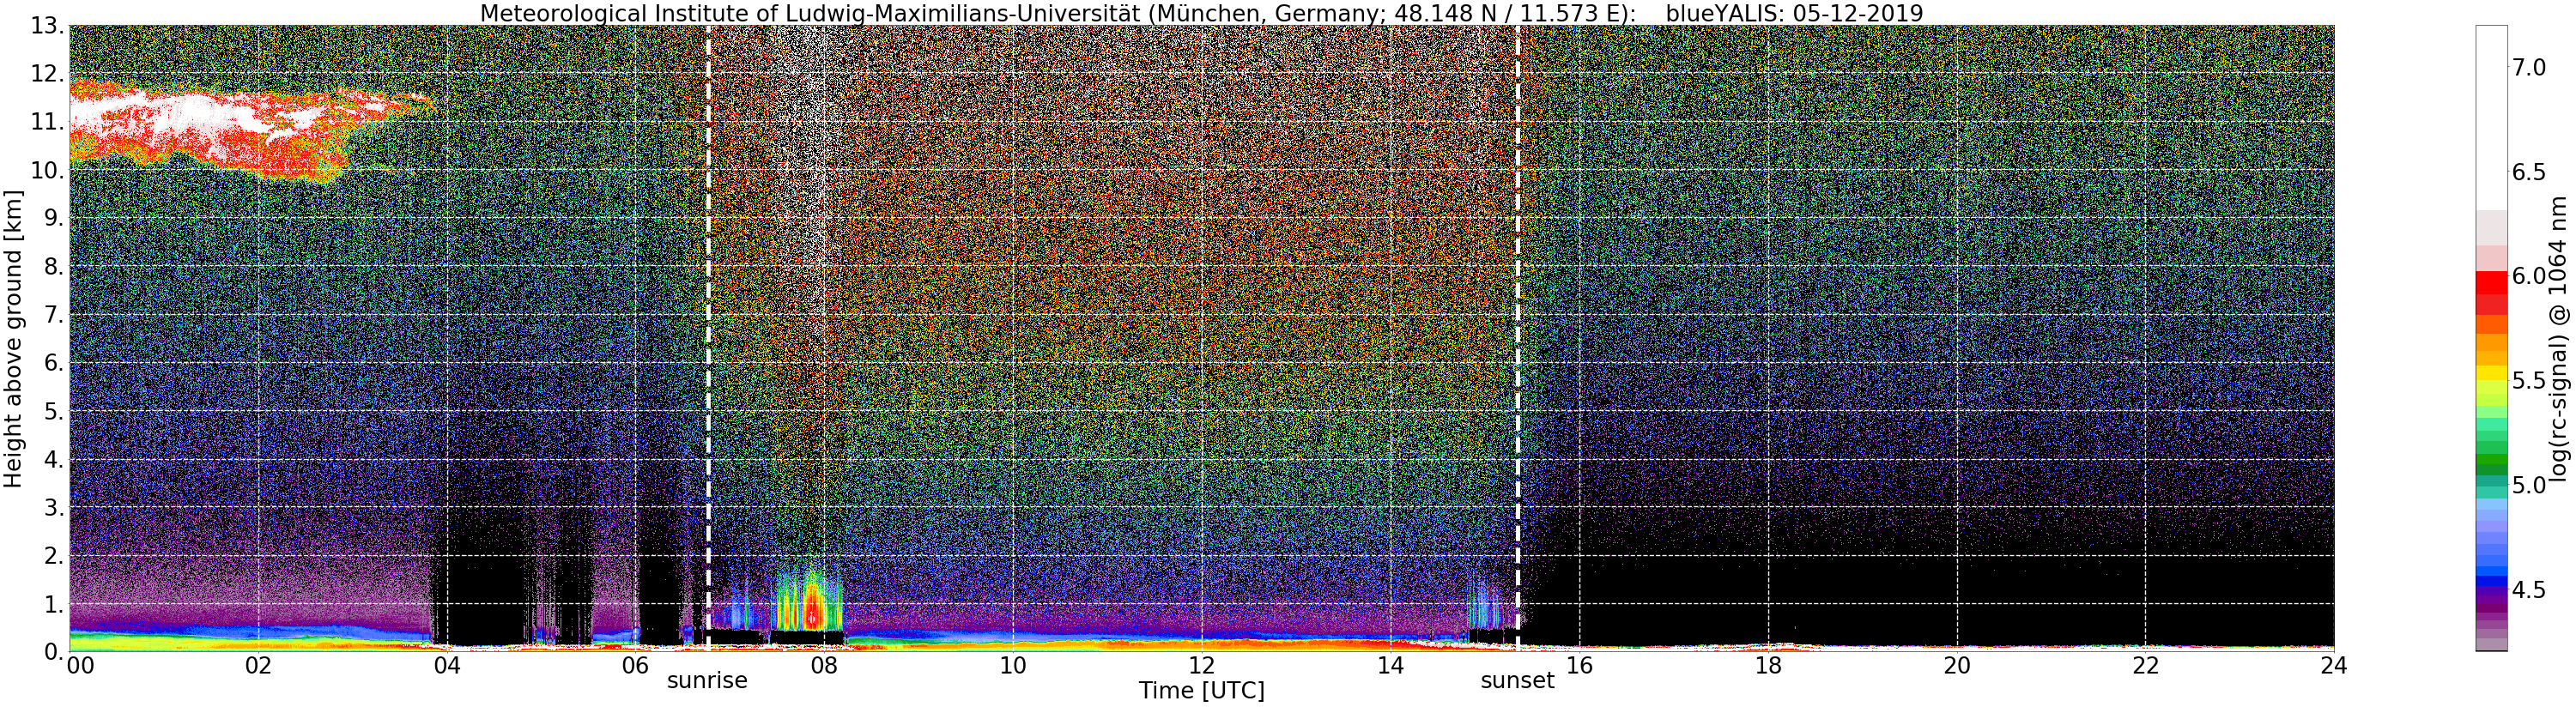Click the '20' time tick label
2576x707 pixels.
click(x=1957, y=665)
